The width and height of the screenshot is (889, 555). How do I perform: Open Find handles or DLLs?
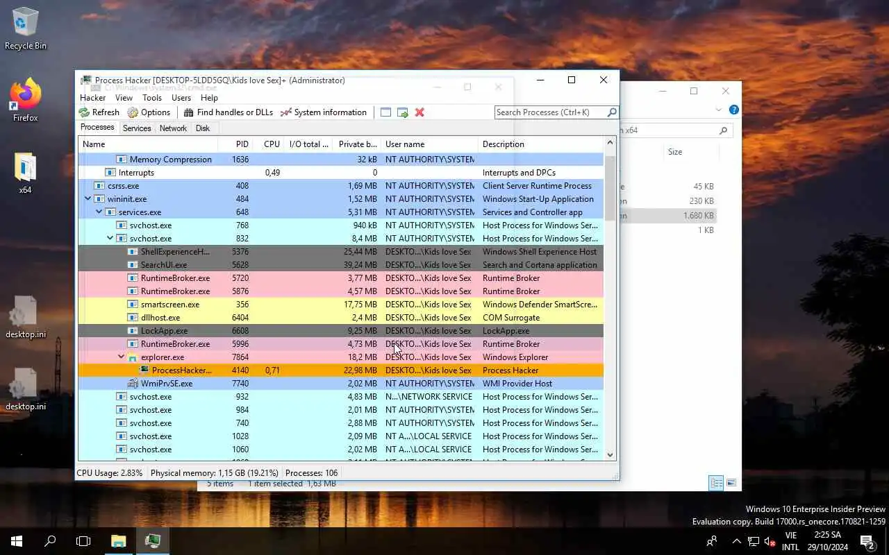click(228, 112)
